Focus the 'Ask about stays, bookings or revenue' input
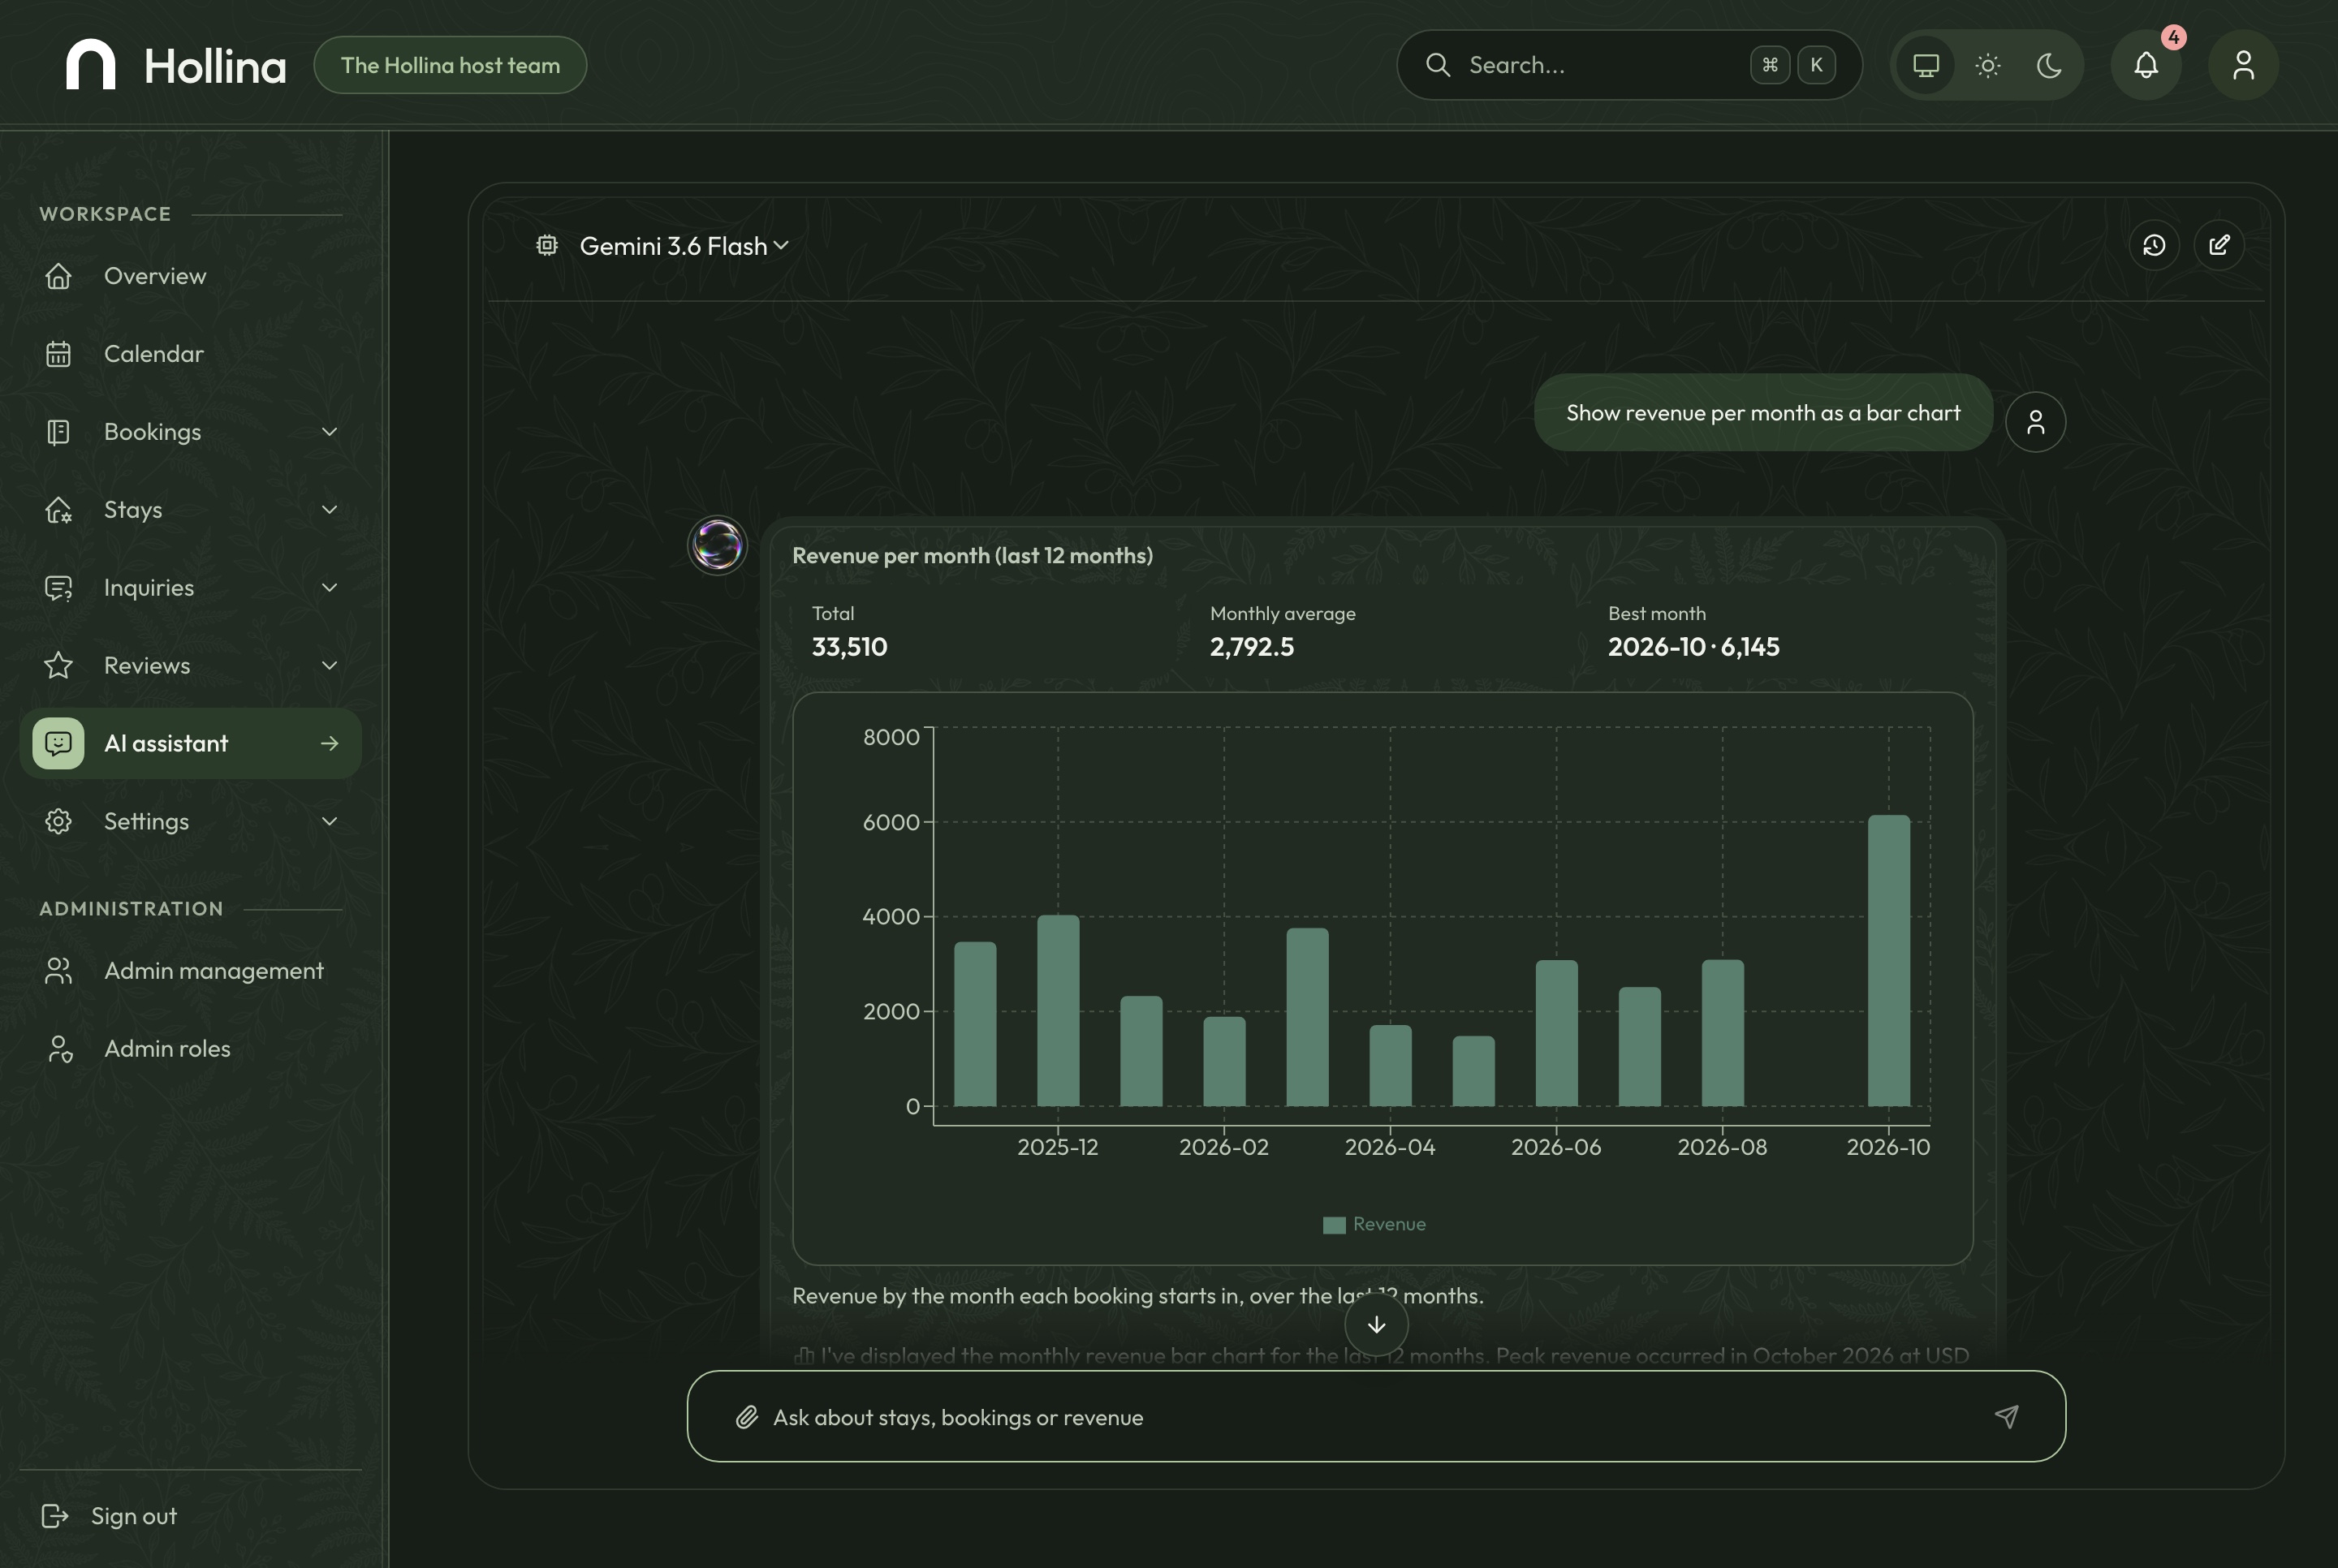Image resolution: width=2338 pixels, height=1568 pixels. coord(1376,1416)
